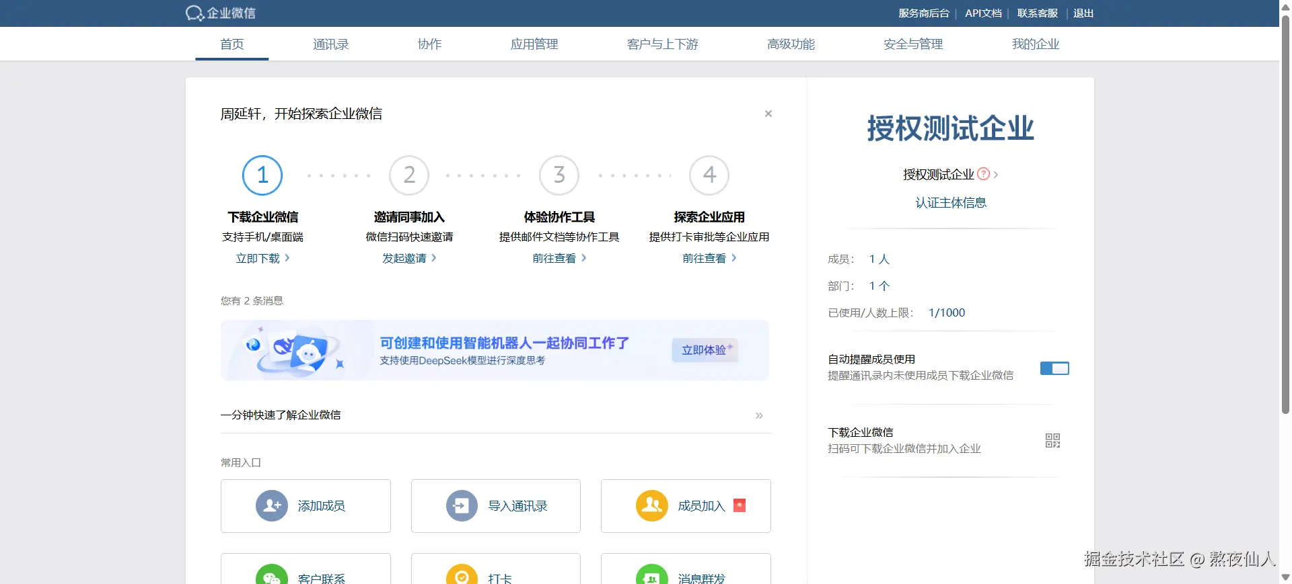Open the API文档 link
This screenshot has width=1292, height=584.
(983, 13)
